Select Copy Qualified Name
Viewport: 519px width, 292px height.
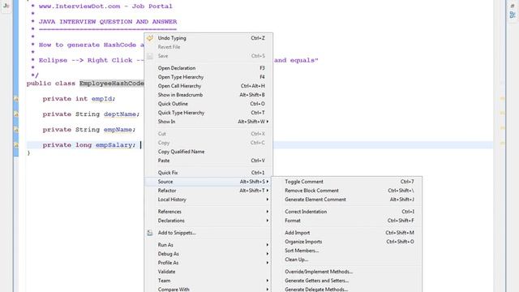coord(208,152)
